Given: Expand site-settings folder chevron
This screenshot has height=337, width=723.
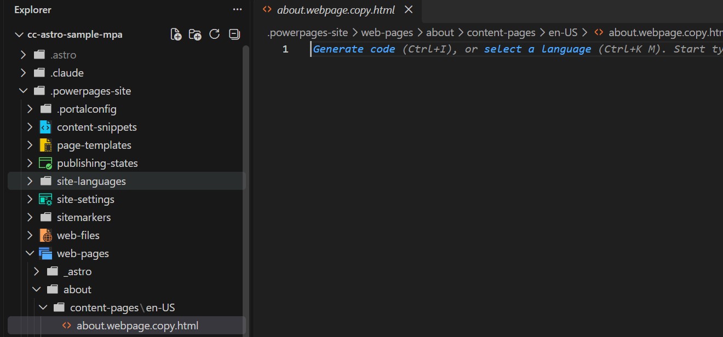Looking at the screenshot, I should pyautogui.click(x=30, y=199).
